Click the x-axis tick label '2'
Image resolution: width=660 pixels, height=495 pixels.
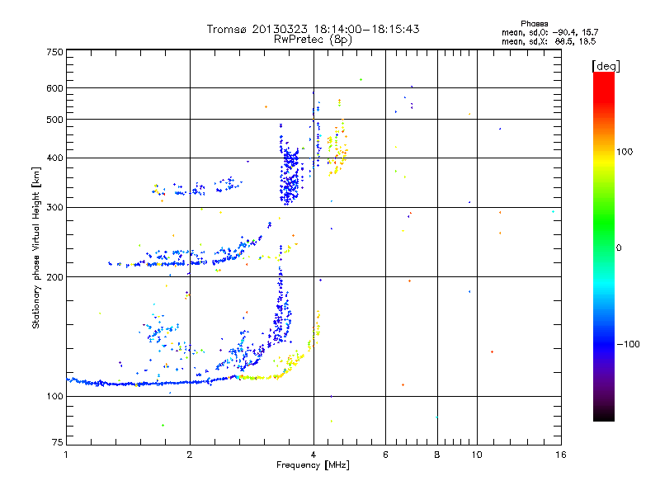pyautogui.click(x=190, y=455)
